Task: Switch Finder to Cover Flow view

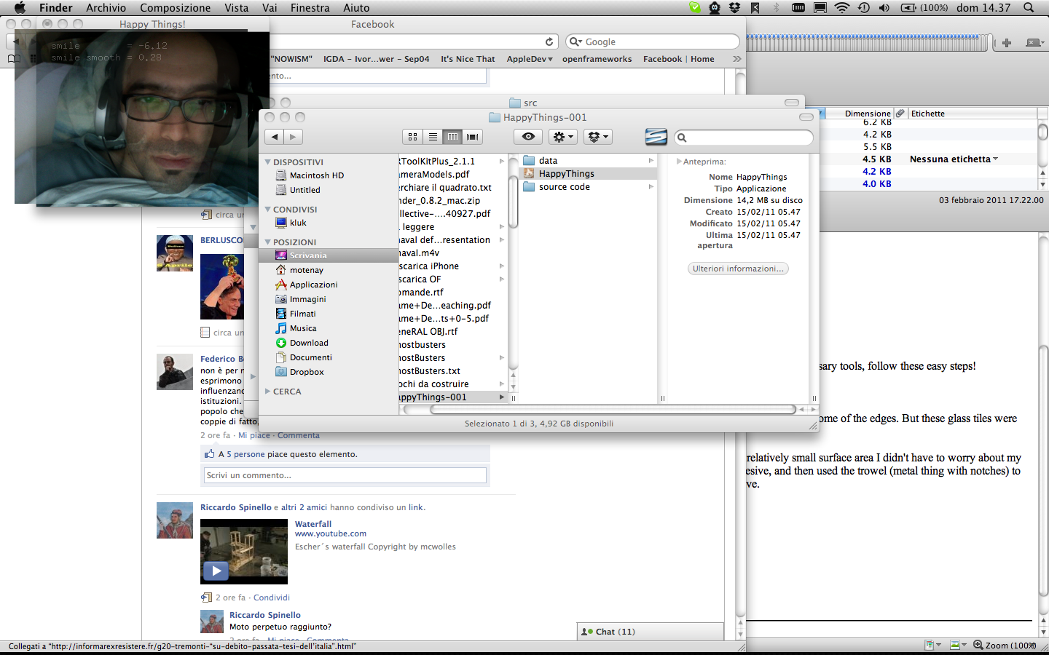Action: (473, 137)
